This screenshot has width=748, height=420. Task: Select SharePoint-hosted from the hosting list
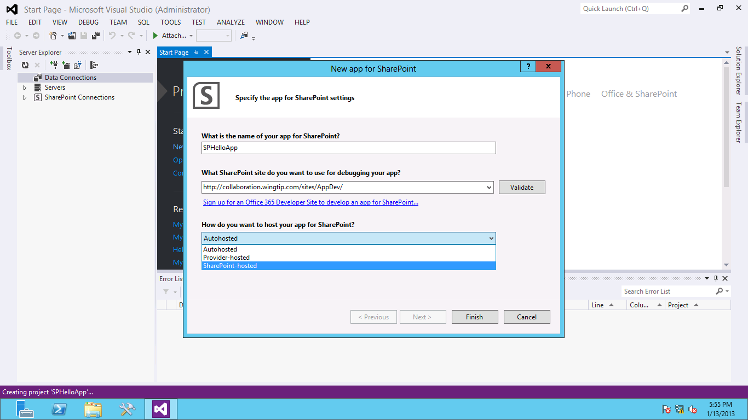coord(230,266)
